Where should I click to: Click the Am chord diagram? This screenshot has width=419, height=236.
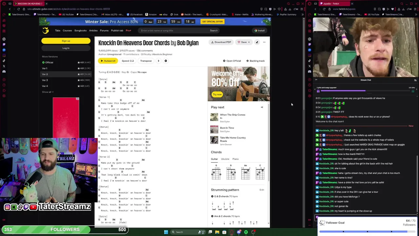tap(246, 172)
